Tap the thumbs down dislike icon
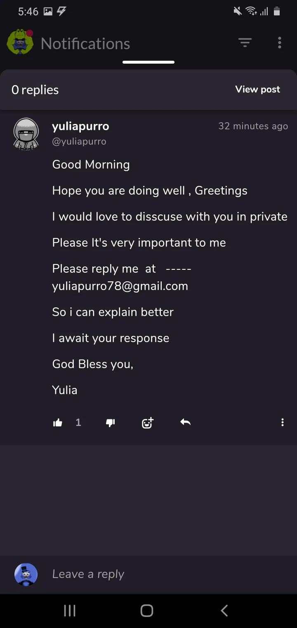 pos(110,423)
